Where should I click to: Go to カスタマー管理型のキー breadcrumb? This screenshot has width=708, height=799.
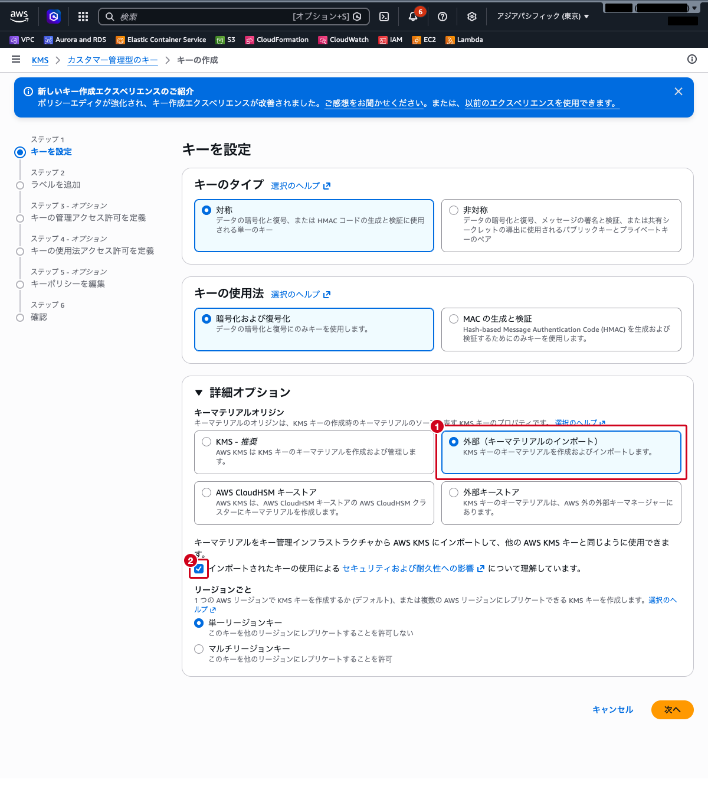[113, 60]
